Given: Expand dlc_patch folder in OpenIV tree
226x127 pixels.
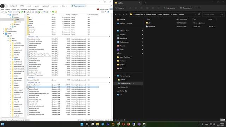Looking at the screenshot, I should [10, 24].
